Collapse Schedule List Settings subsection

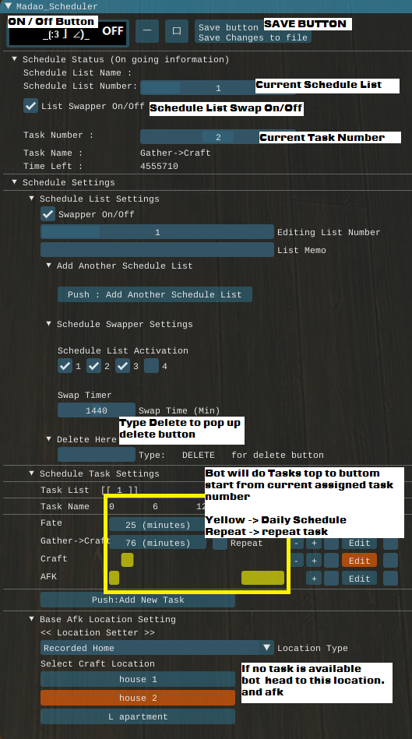pyautogui.click(x=32, y=199)
